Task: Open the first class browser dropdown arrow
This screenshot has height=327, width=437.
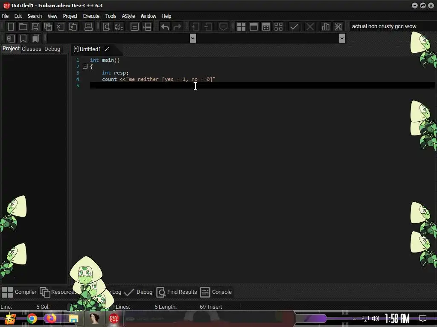Action: click(193, 38)
